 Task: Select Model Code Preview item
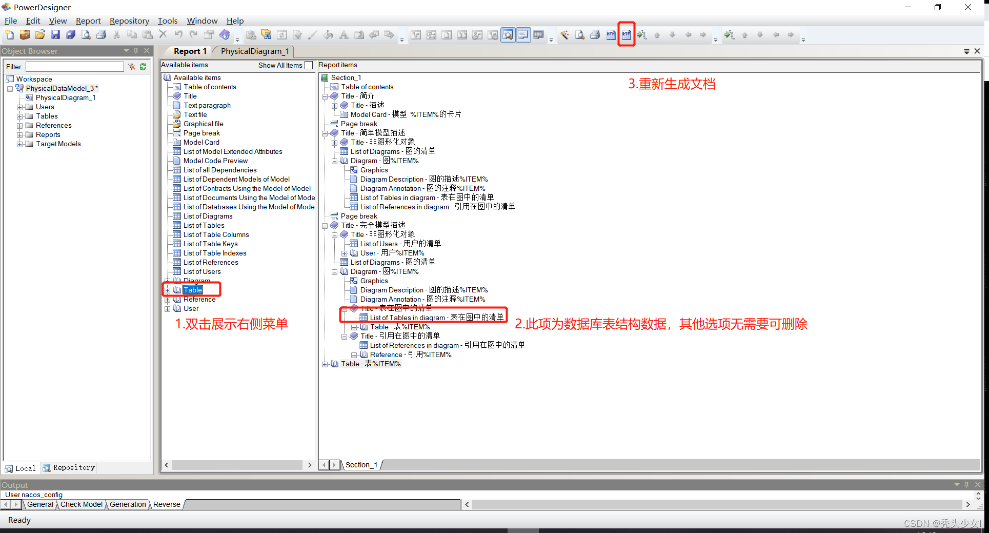click(x=215, y=161)
